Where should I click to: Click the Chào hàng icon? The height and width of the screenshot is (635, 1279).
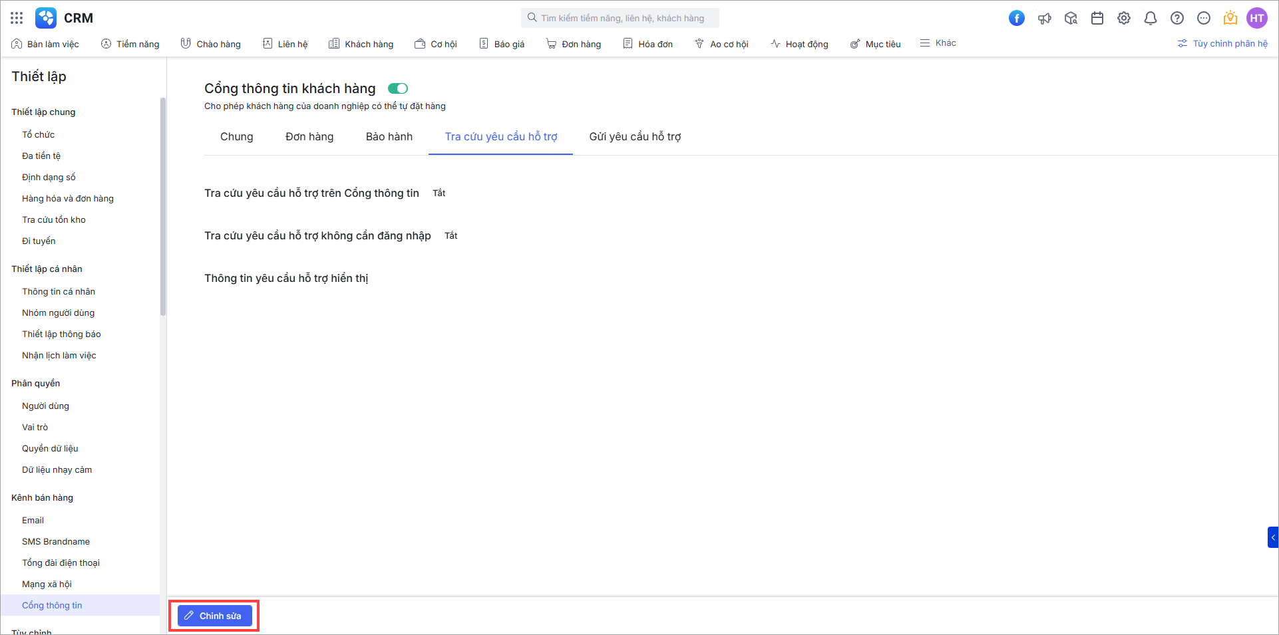pos(186,43)
